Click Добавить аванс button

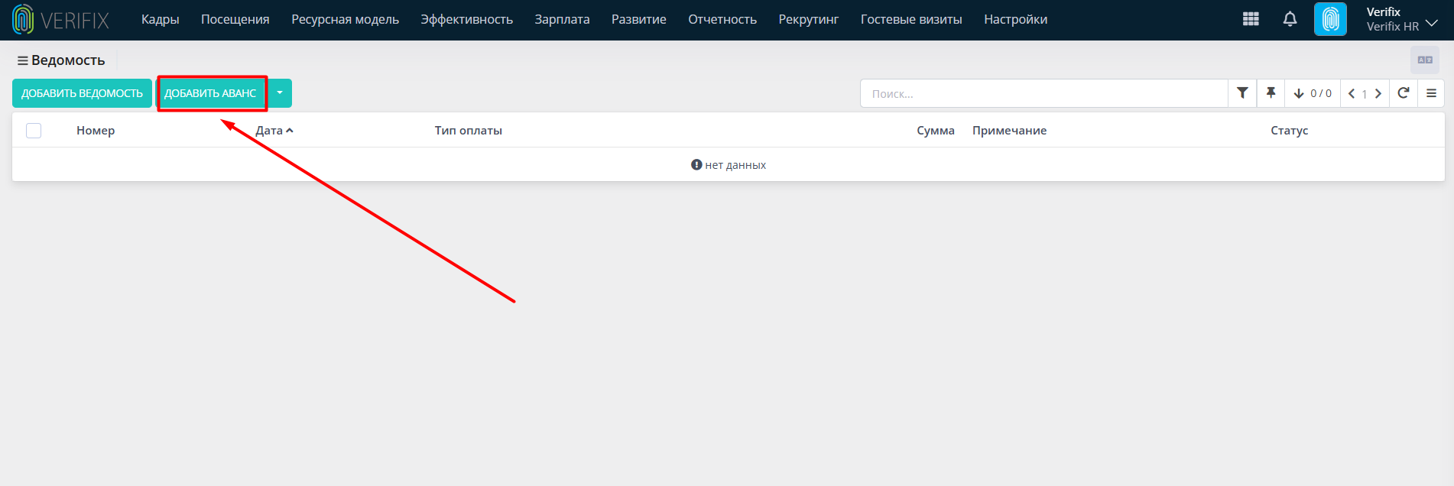coord(210,93)
